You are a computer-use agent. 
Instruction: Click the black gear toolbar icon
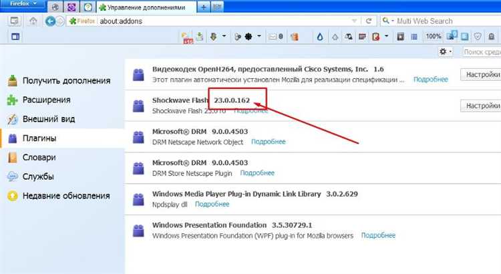point(248,37)
